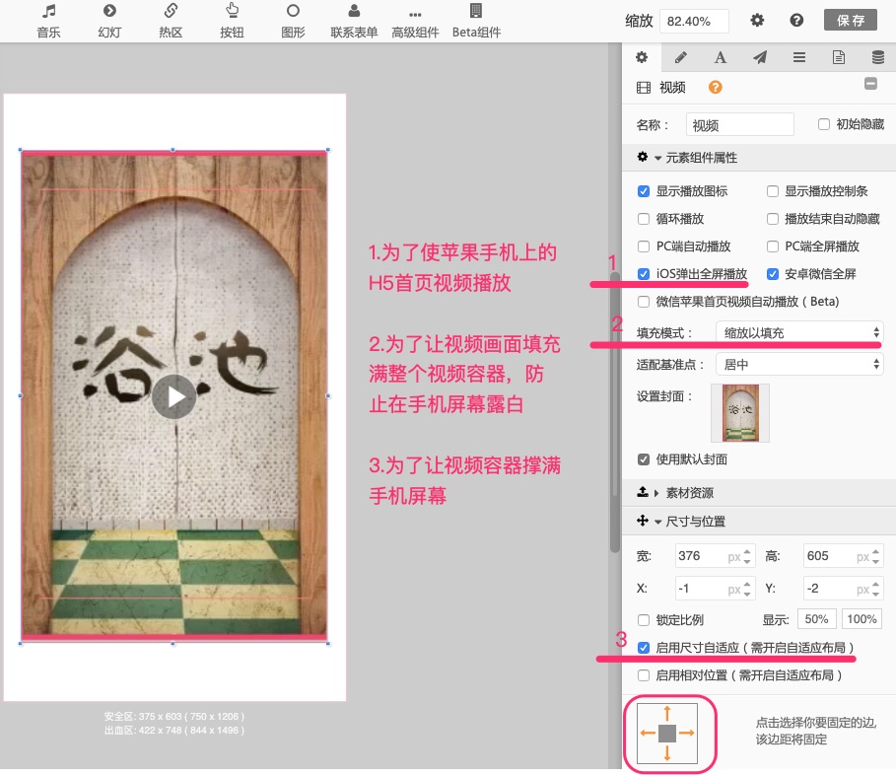The image size is (896, 775).
Task: Open the 填充模式 fill mode dropdown
Action: [798, 332]
